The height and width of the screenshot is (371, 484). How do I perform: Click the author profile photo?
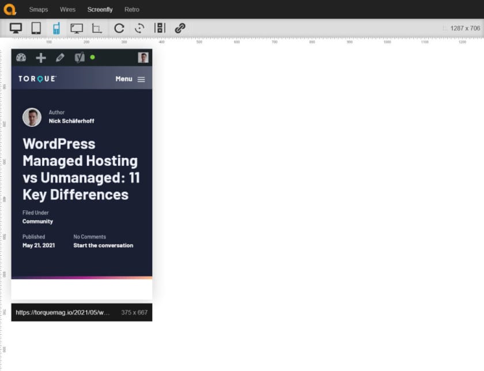pos(32,117)
